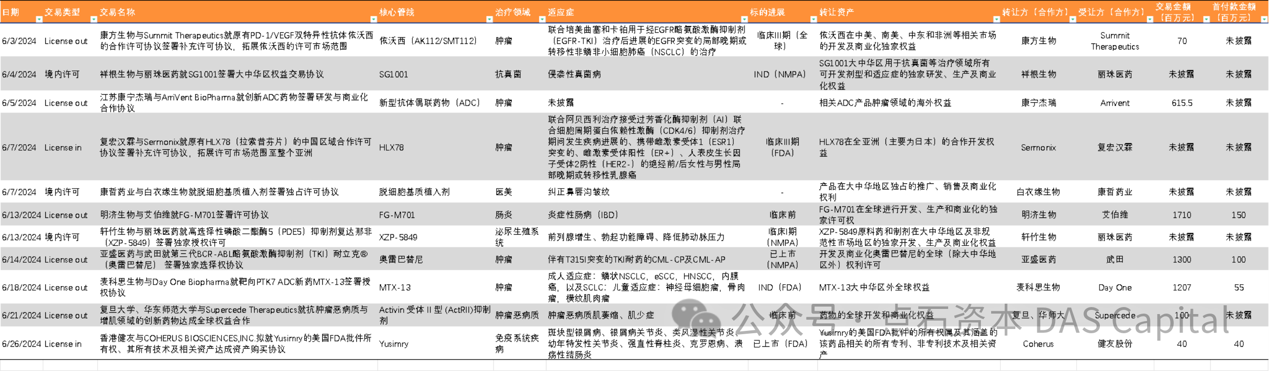Click pipeline cell HLX78

[x=391, y=147]
